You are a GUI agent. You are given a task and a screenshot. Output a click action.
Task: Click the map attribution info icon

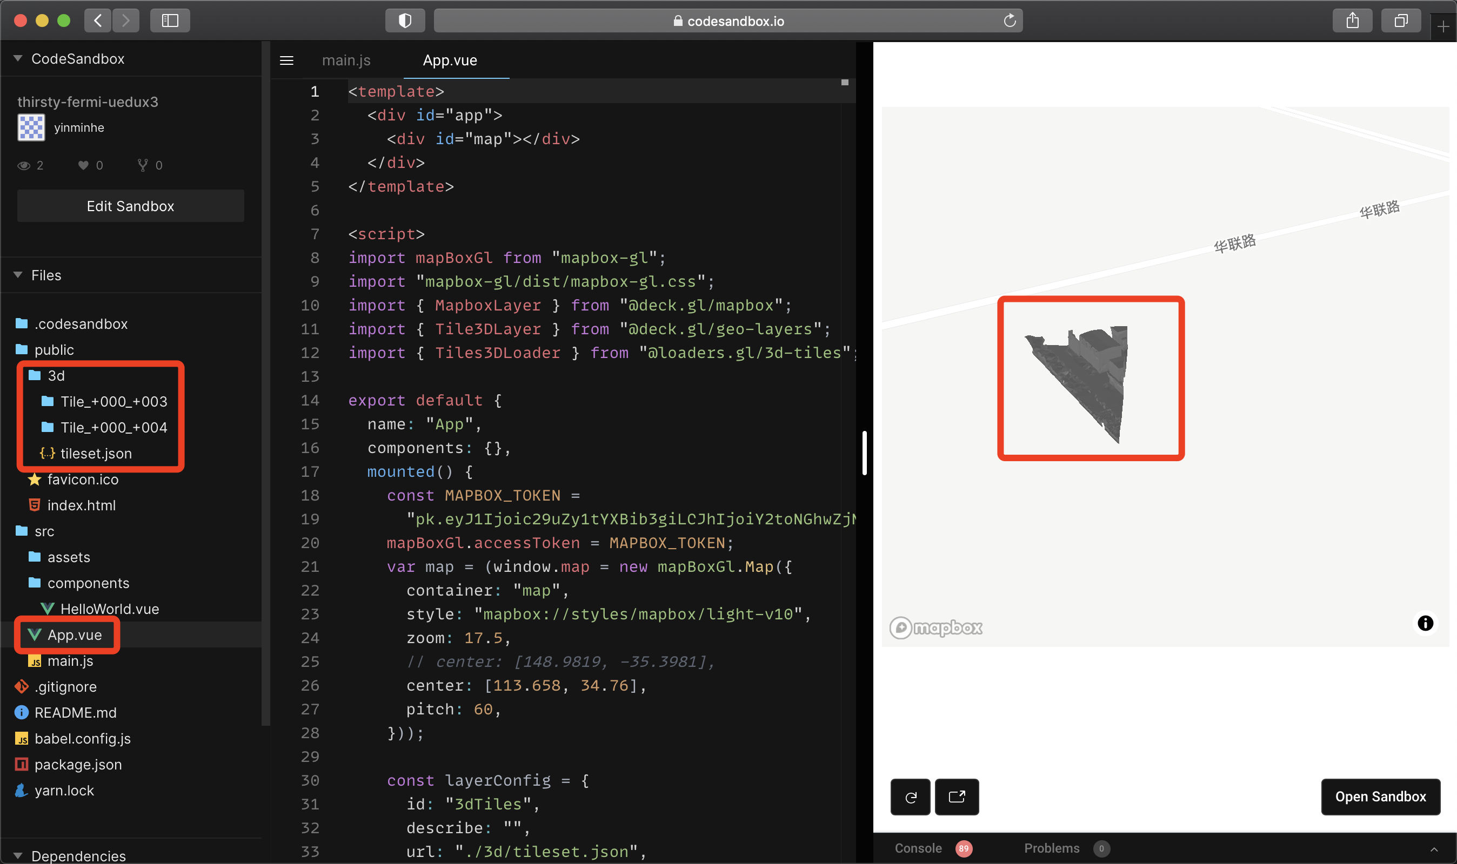pos(1425,623)
